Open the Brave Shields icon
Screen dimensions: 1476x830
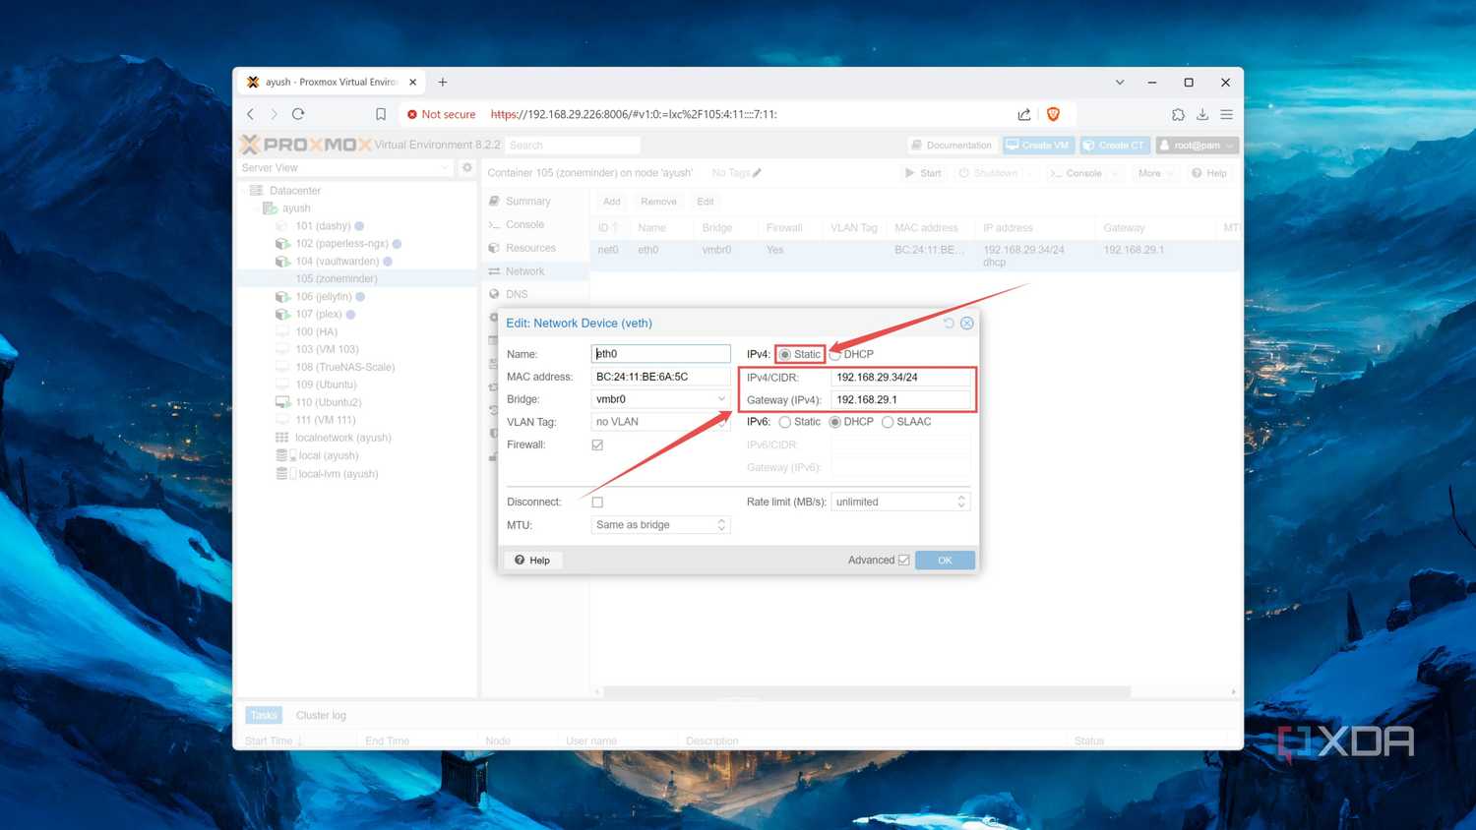[x=1053, y=114]
